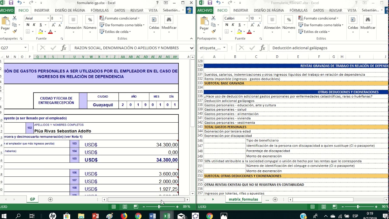Screen dimensions: 389x219
Task: Apply red font color in Formulario_RTANAT window
Action: (x=249, y=32)
